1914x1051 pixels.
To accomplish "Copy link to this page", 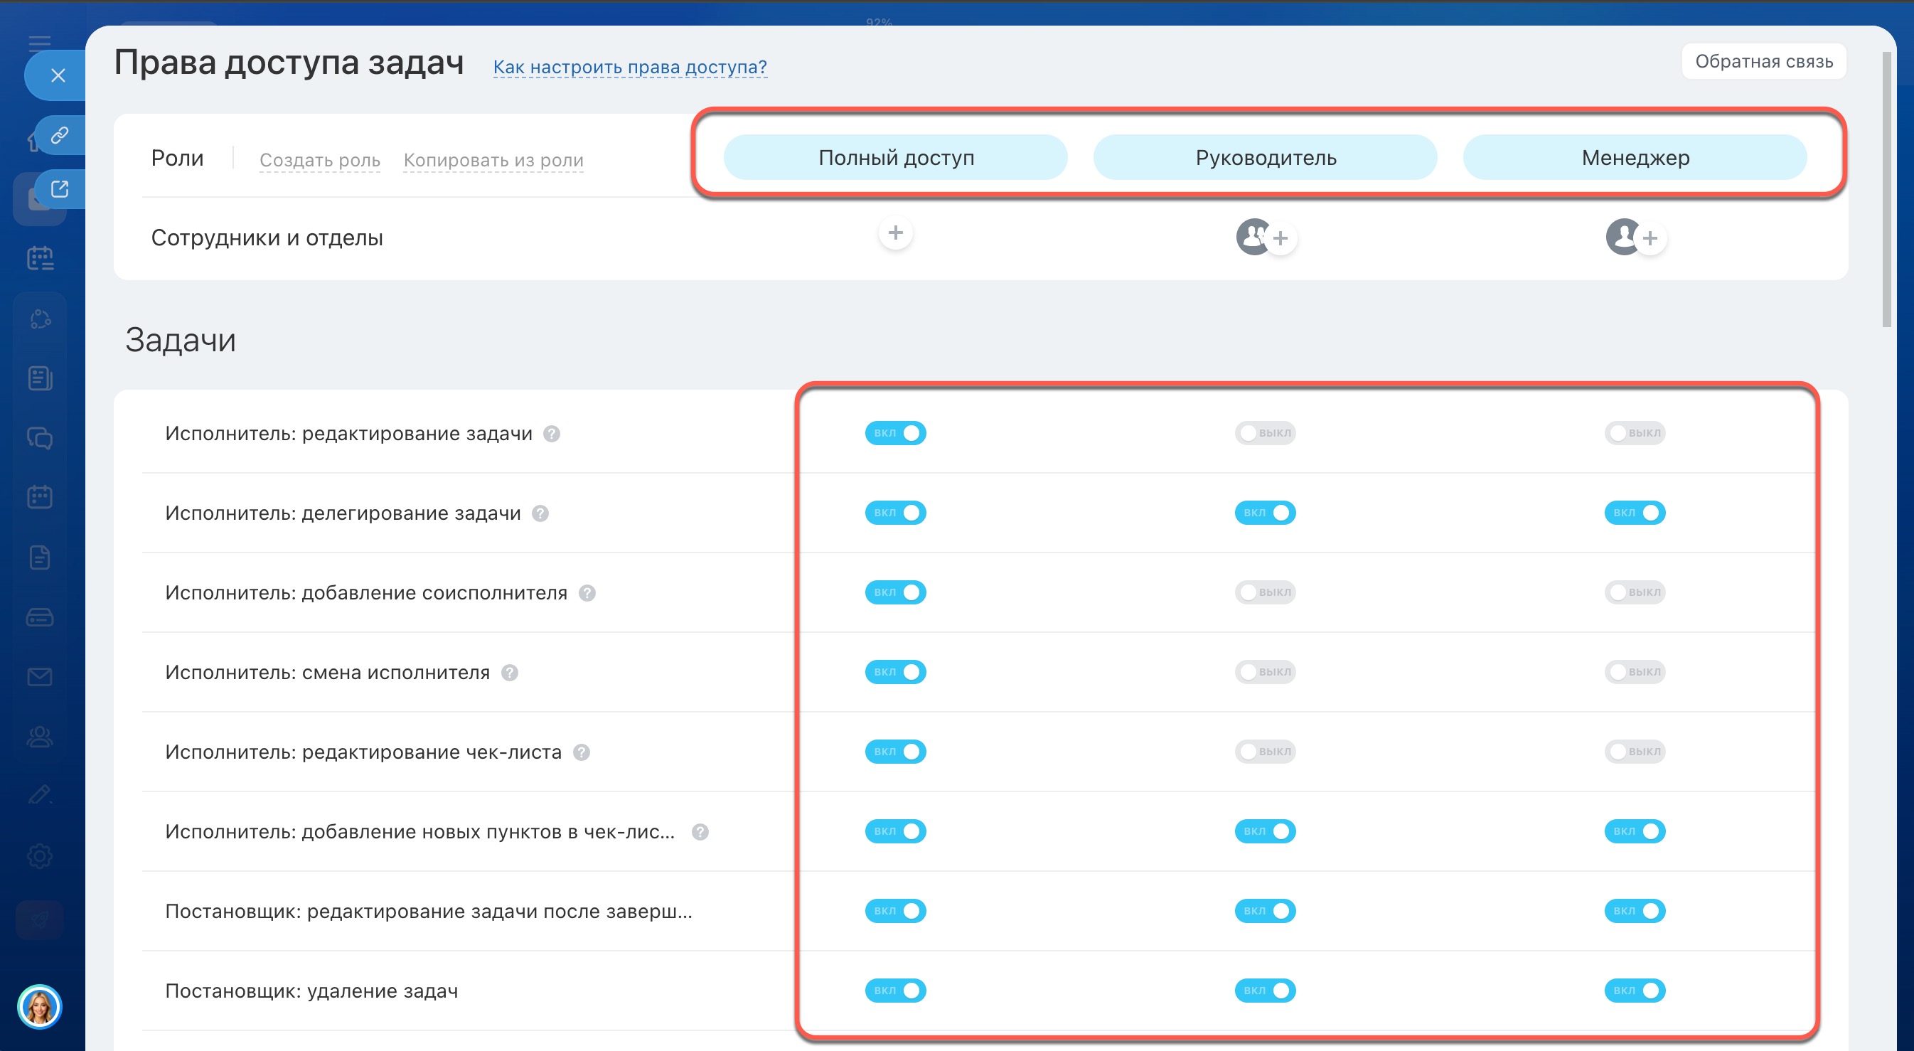I will click(60, 134).
